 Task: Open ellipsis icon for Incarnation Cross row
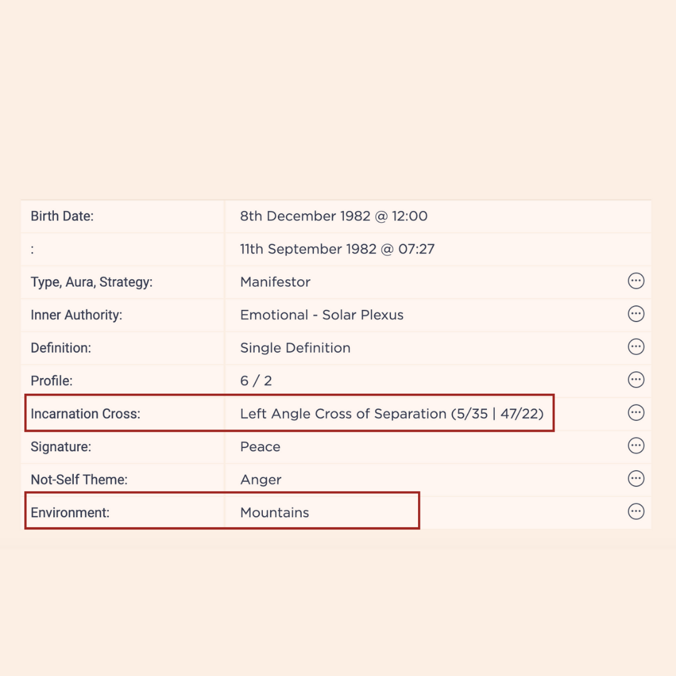click(636, 412)
